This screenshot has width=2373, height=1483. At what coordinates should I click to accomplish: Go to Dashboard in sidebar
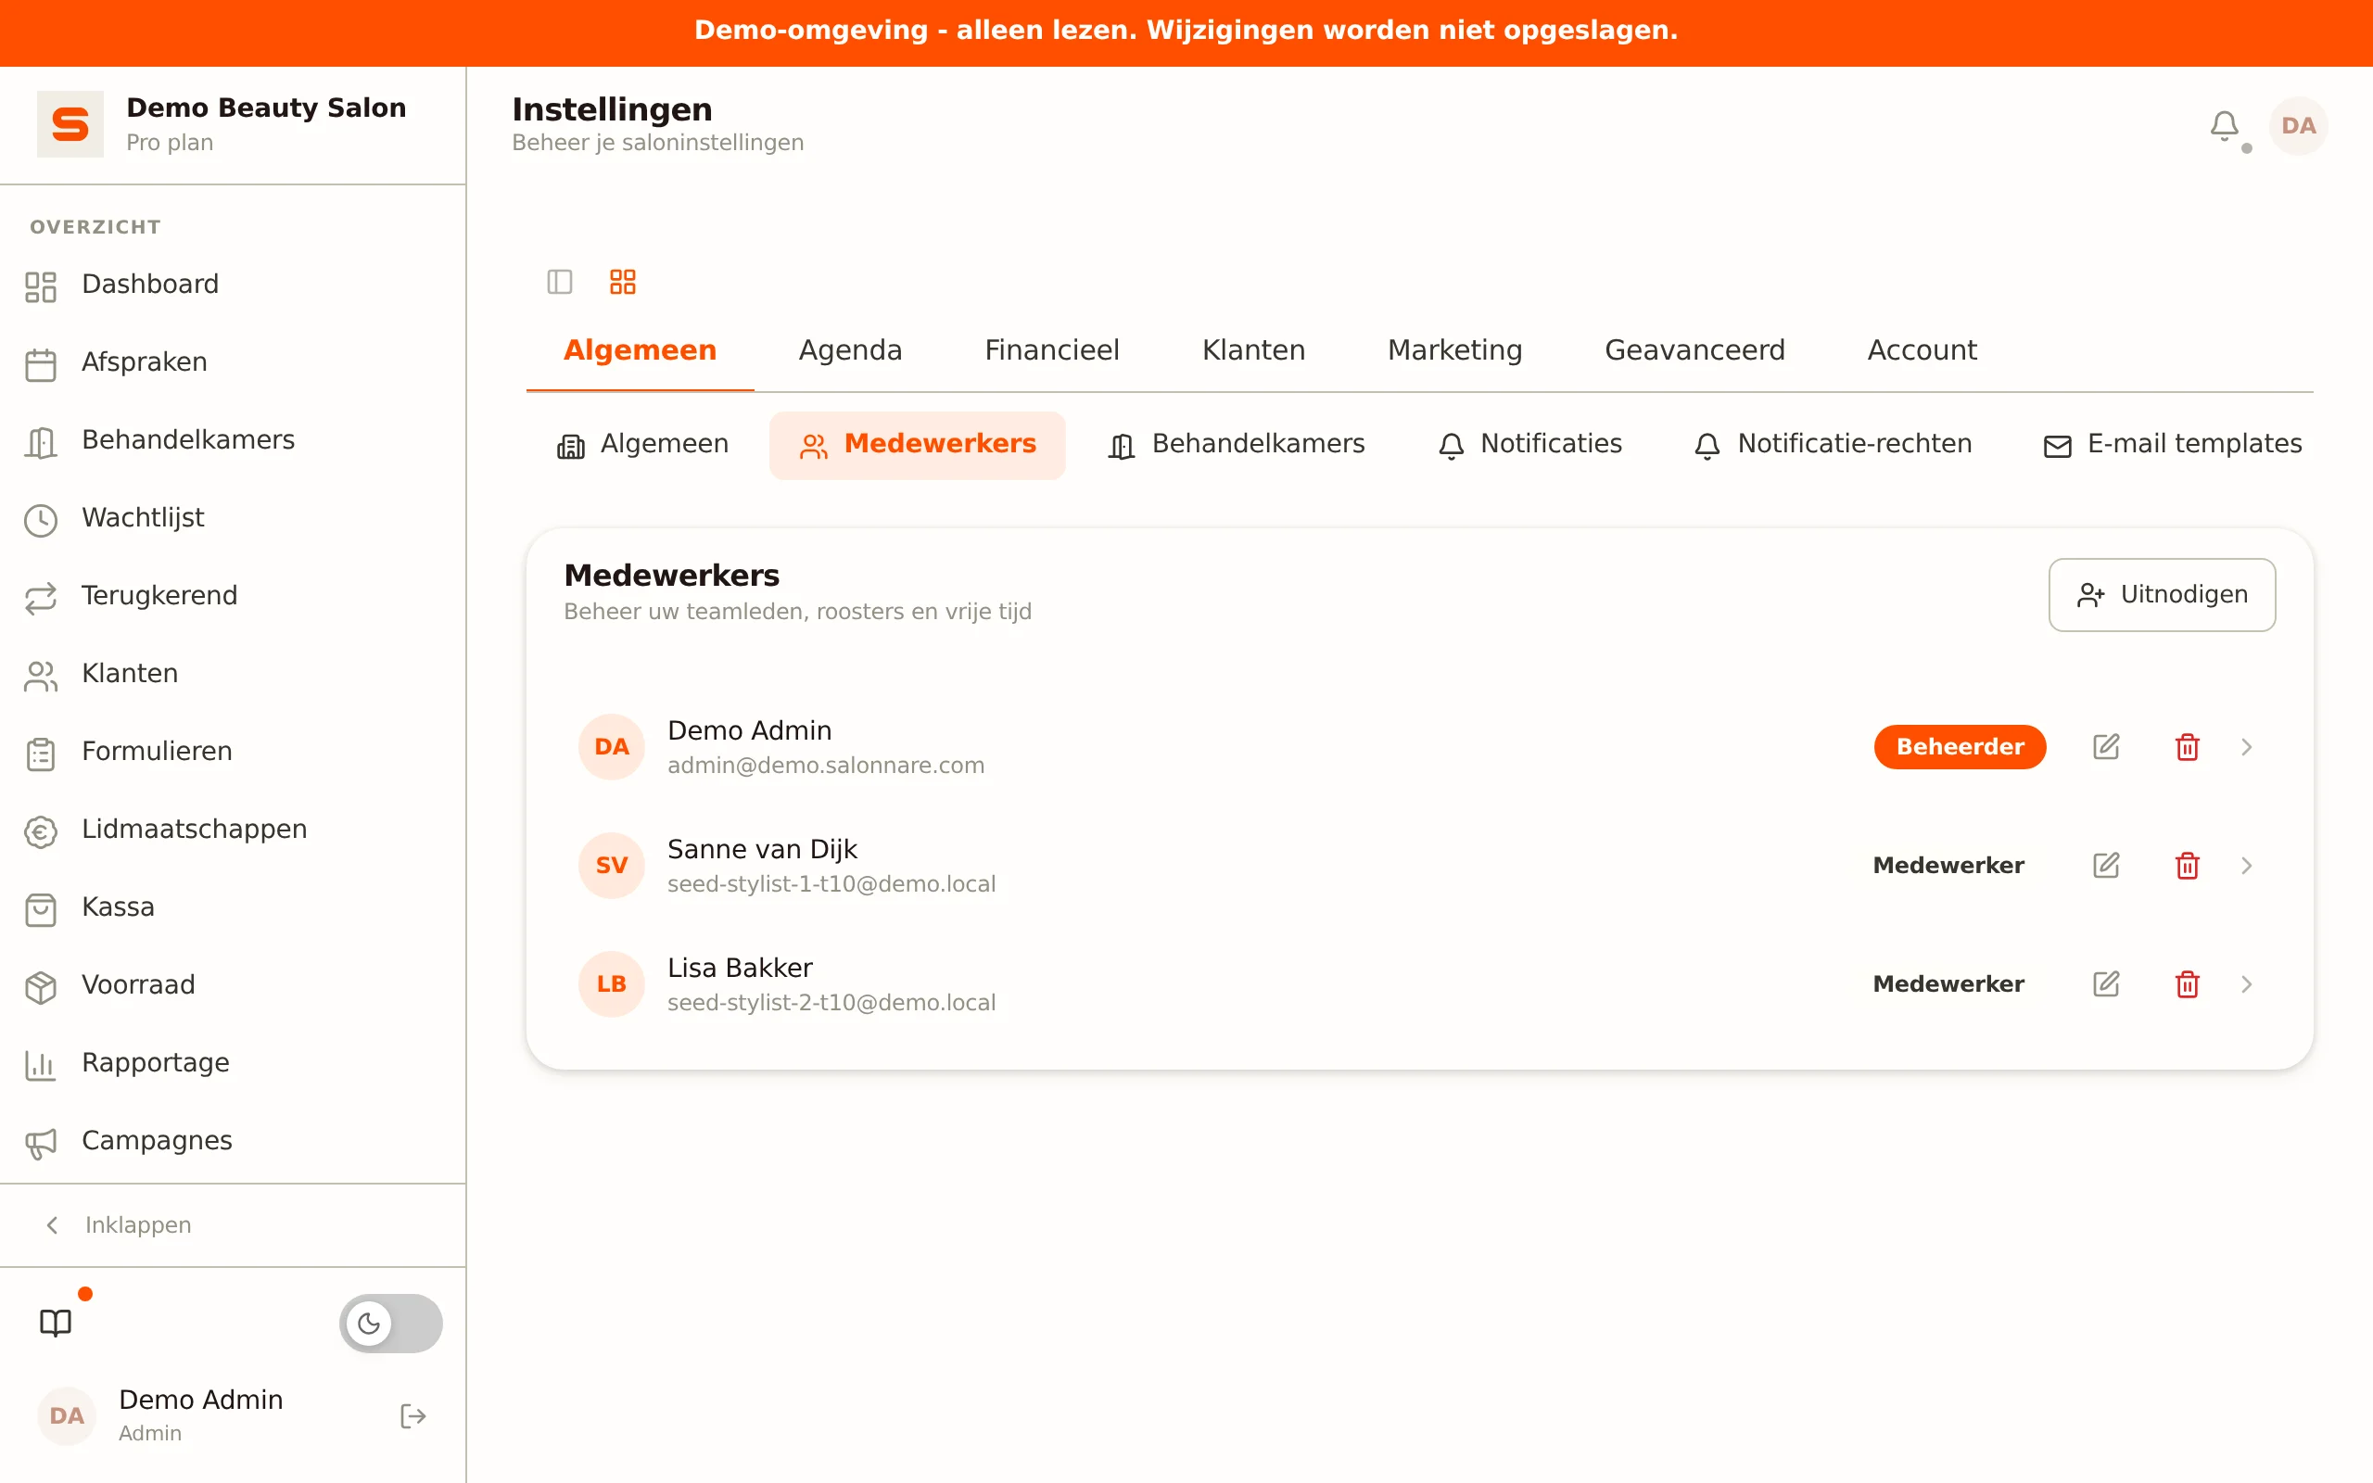[x=233, y=285]
